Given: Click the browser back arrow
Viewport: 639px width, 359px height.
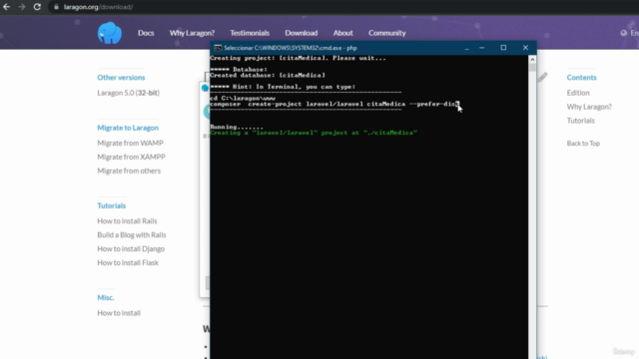Looking at the screenshot, I should pyautogui.click(x=7, y=7).
